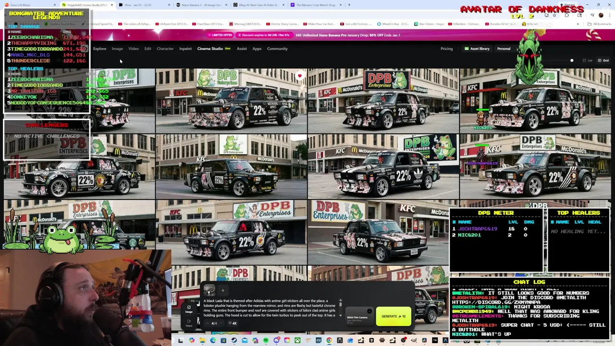Expand the All Bookmarks folder
This screenshot has height=346, width=615.
tap(600, 24)
